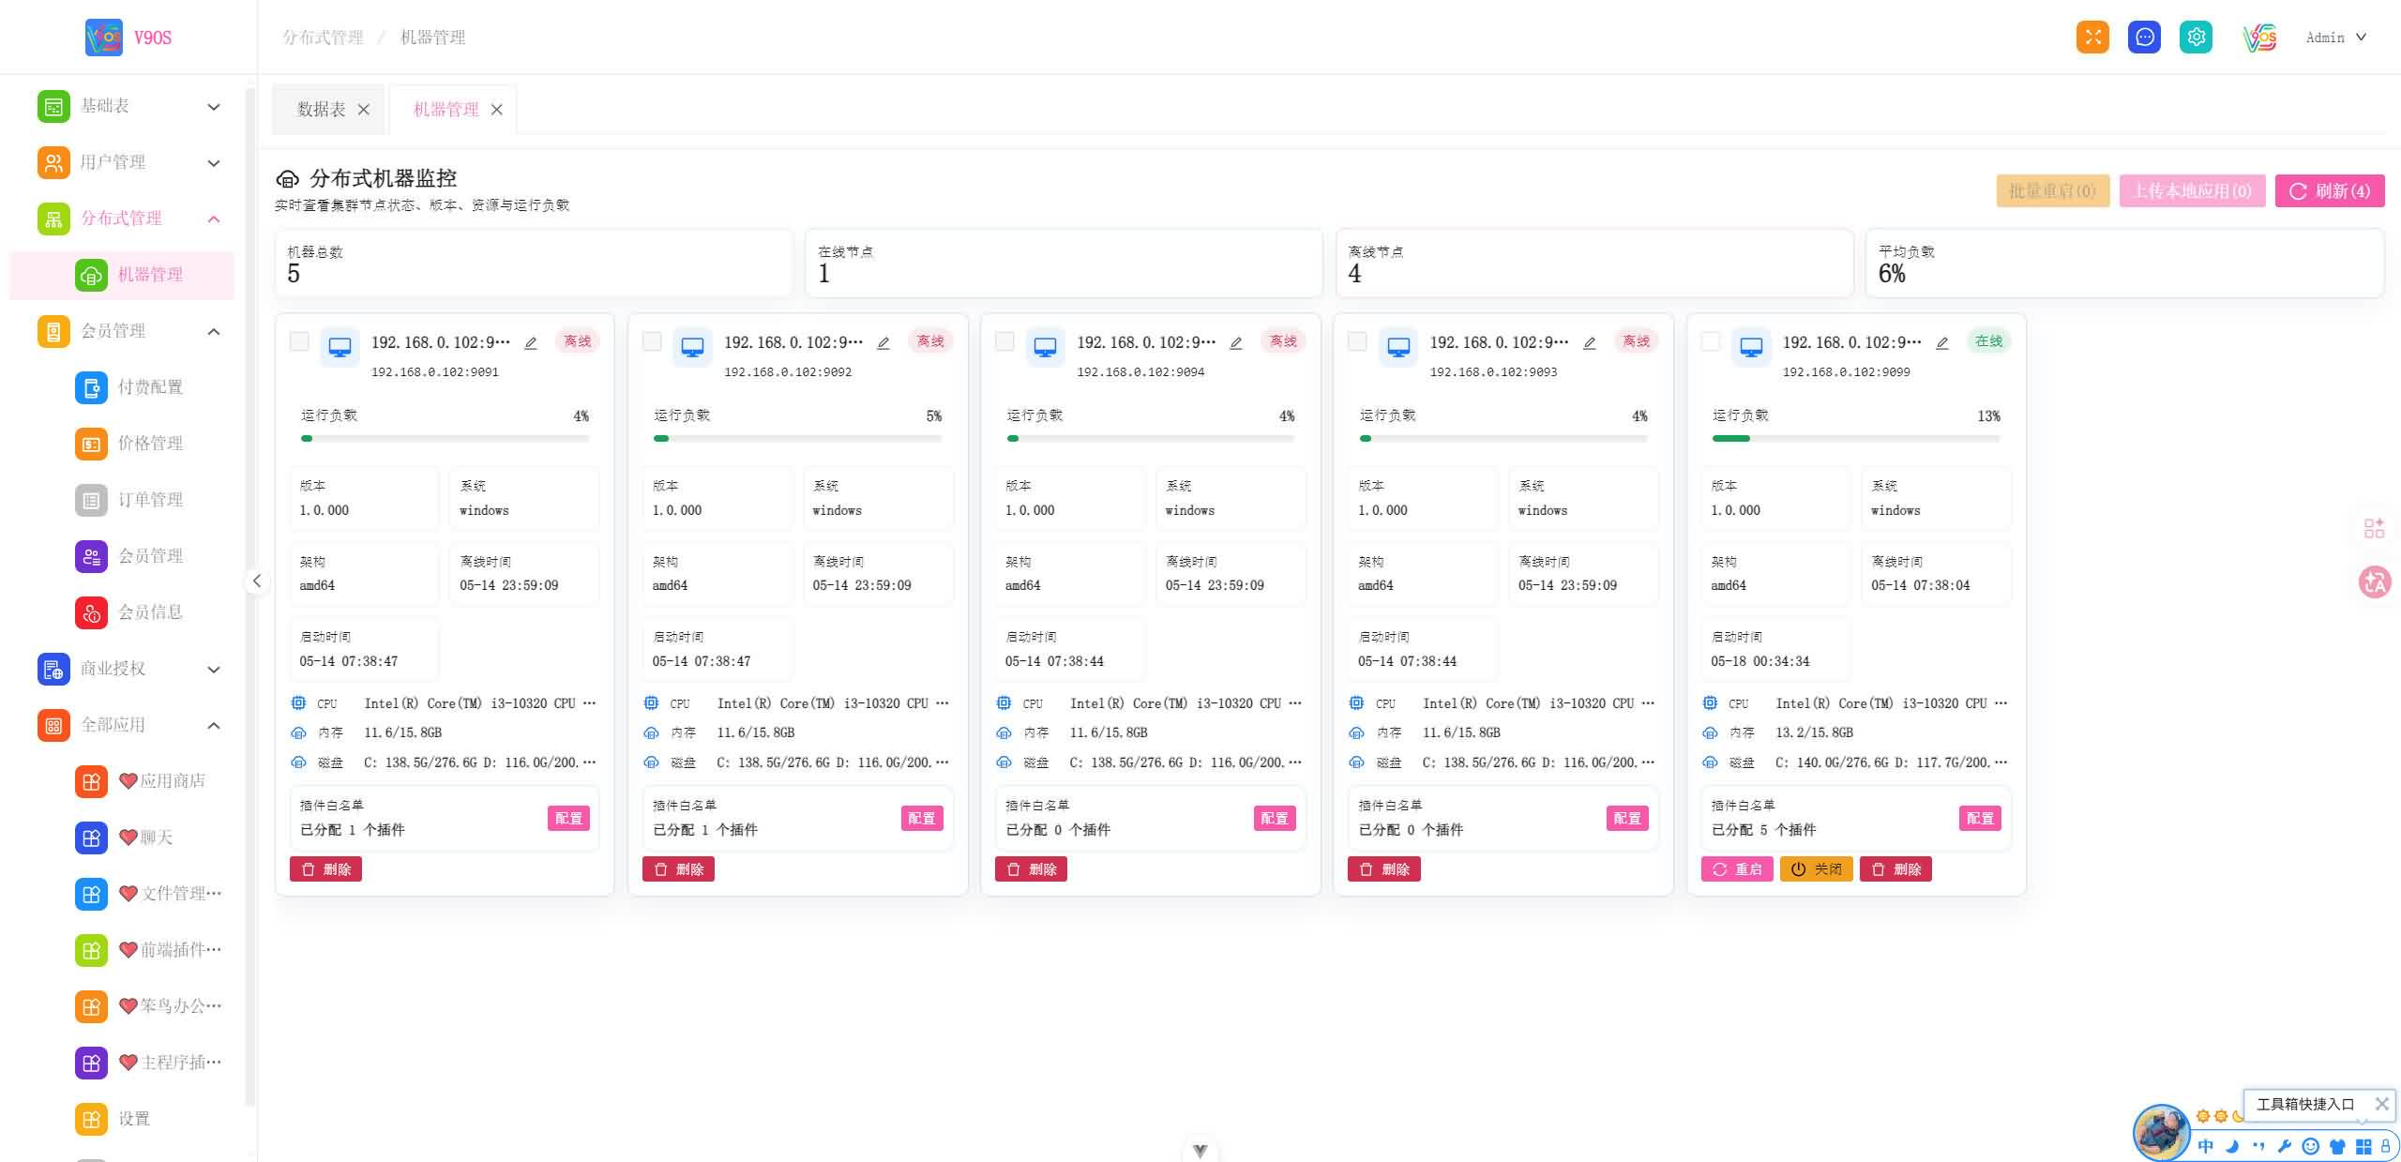
Task: Open the Admin user dropdown
Action: tap(2335, 38)
